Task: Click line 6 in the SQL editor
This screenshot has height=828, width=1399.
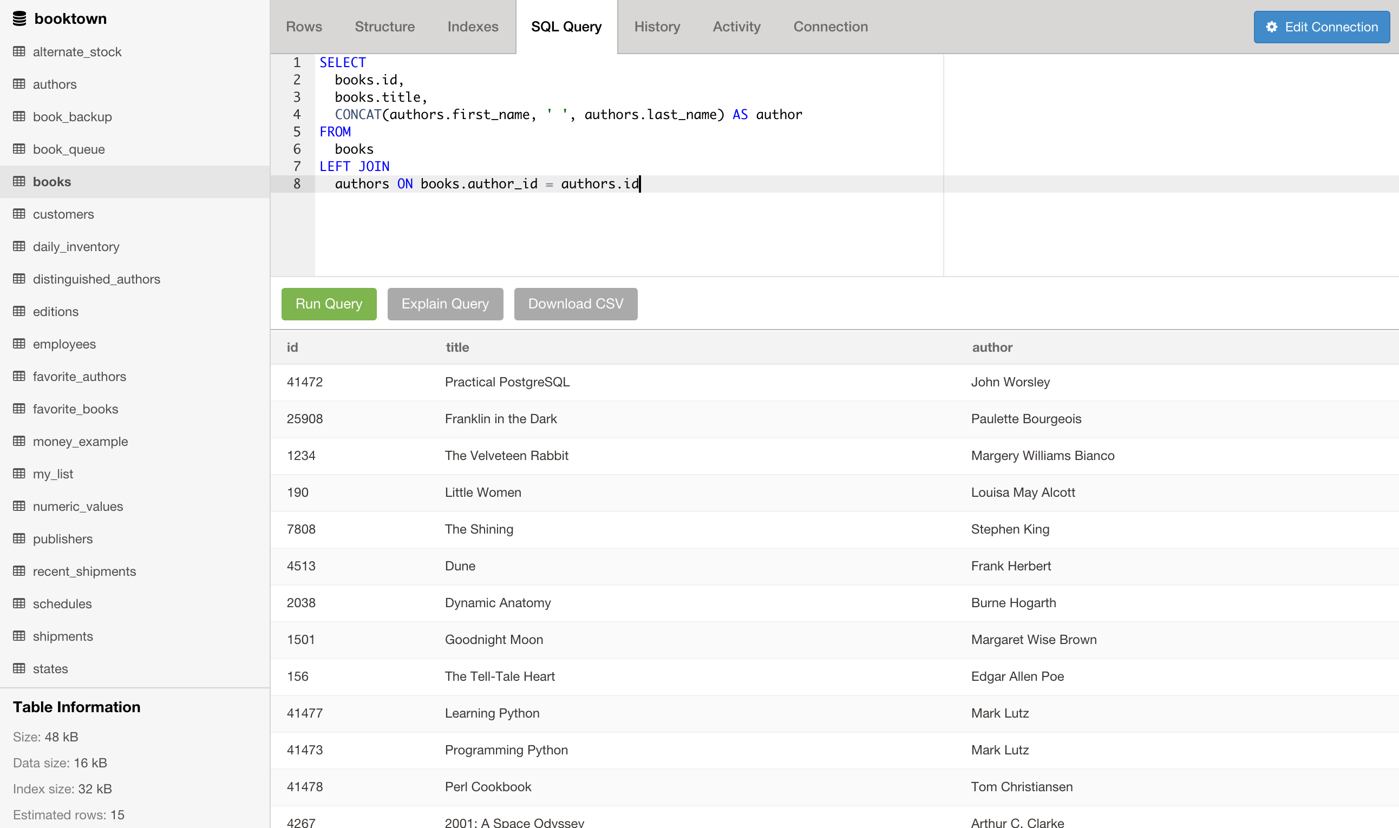Action: (x=355, y=149)
